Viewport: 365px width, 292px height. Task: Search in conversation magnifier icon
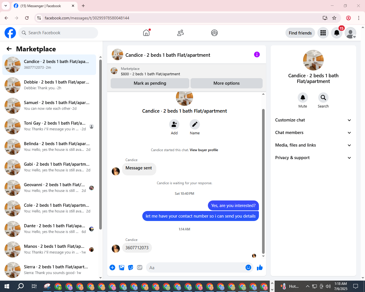(x=323, y=98)
